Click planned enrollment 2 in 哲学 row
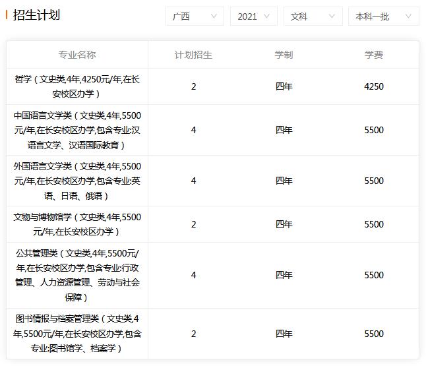This screenshot has height=366, width=426. pos(193,86)
